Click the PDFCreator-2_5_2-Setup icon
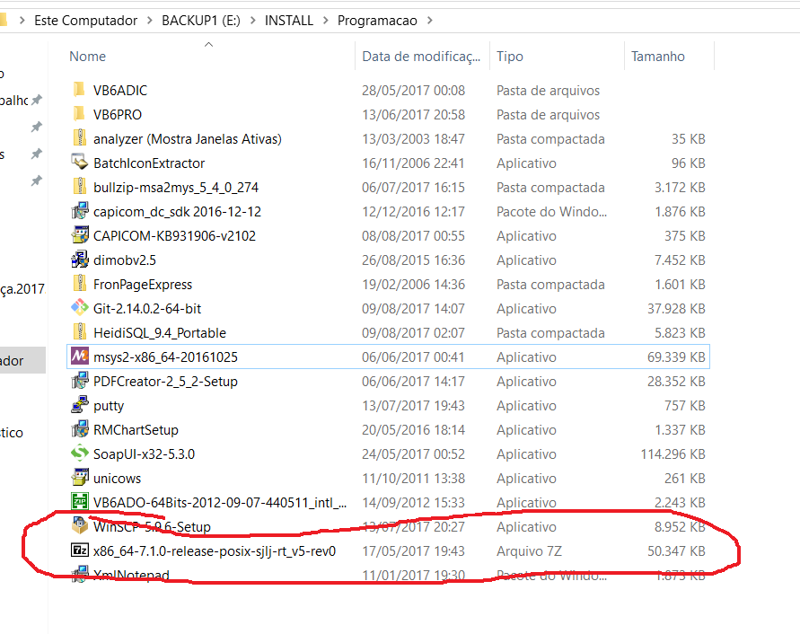The image size is (800, 634). [x=79, y=381]
